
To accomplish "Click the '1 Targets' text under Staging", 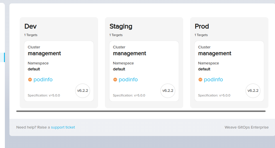I will [x=116, y=35].
